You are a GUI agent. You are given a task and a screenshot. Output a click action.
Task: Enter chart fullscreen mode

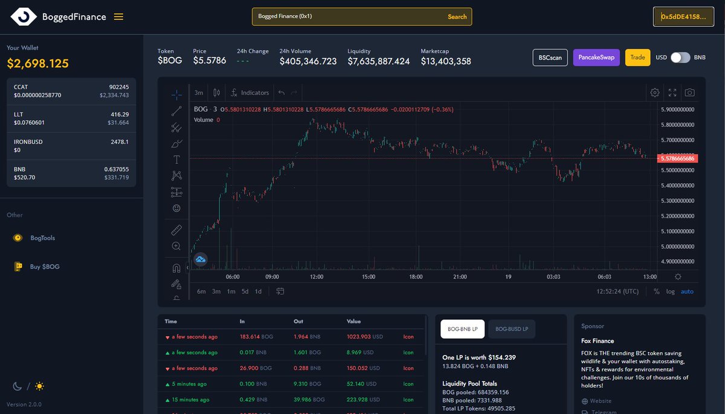672,92
